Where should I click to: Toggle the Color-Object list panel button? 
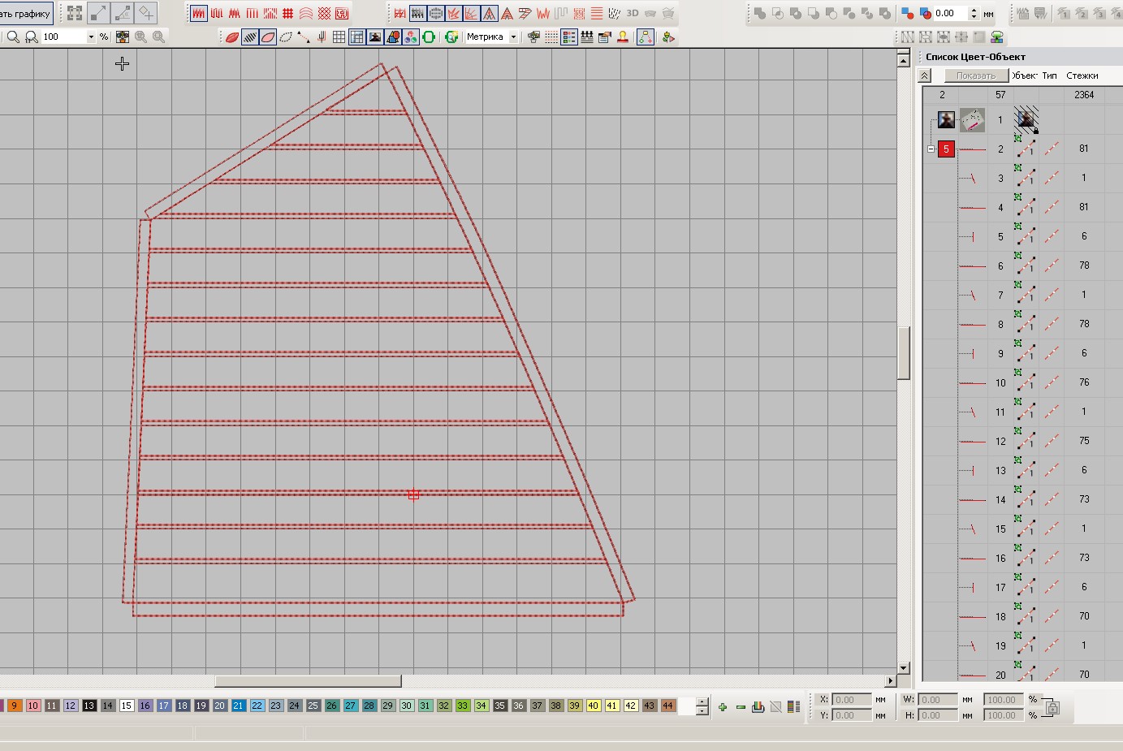click(569, 37)
